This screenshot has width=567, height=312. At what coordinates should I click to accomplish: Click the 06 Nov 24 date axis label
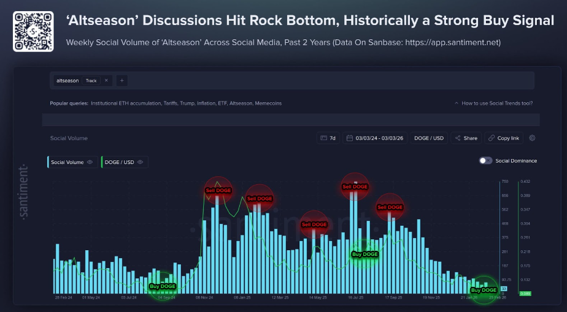[x=204, y=297]
